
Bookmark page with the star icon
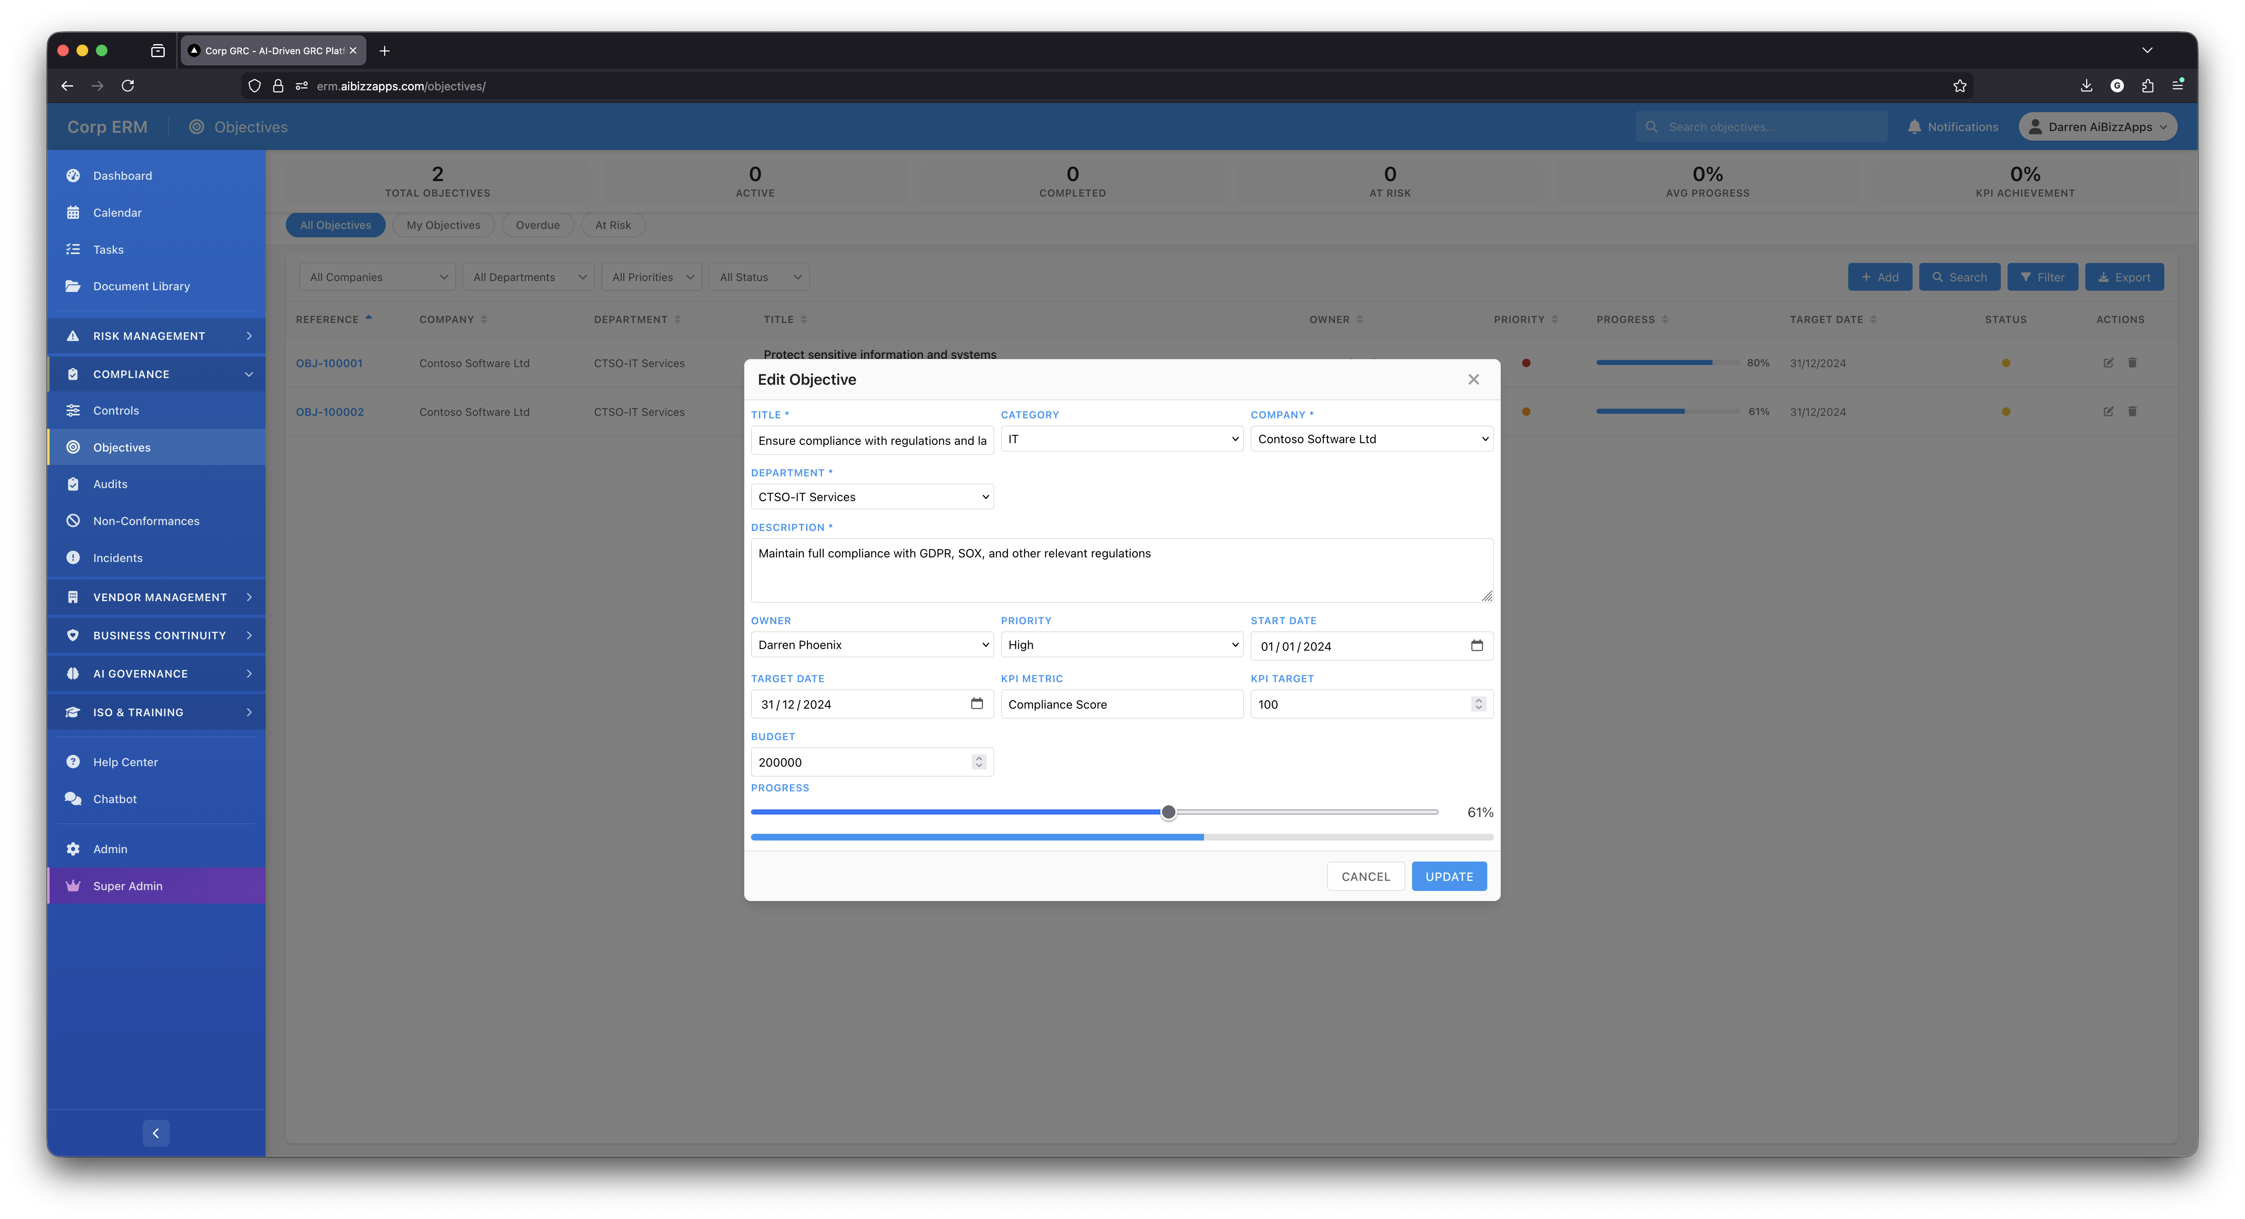point(1959,85)
